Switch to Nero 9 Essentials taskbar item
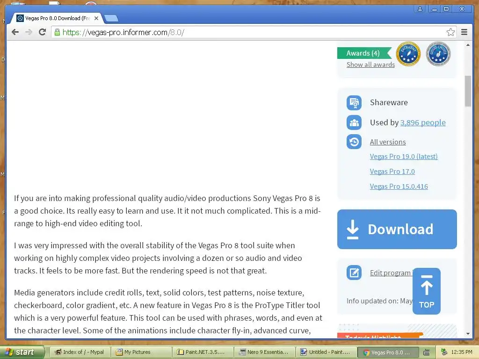This screenshot has height=359, width=479. pyautogui.click(x=265, y=352)
